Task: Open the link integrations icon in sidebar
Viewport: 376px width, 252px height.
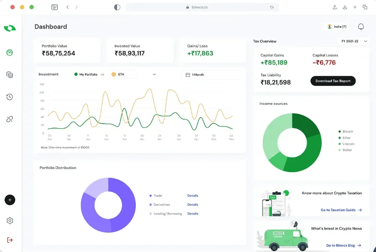Action: [10, 119]
